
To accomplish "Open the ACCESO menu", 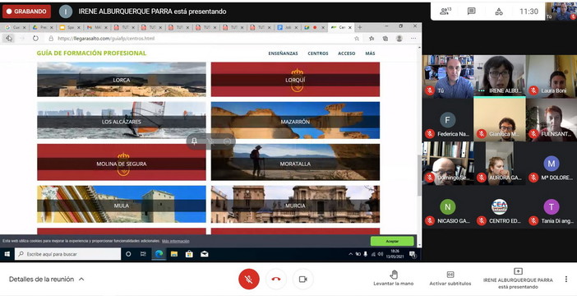I will pyautogui.click(x=347, y=53).
